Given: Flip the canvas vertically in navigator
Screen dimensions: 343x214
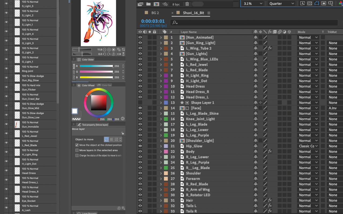Looking at the screenshot, I should (123, 54).
